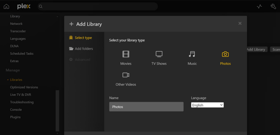Screen dimensions: 280x135
Task: Open the Activity pulse icon
Action: tap(259, 7)
